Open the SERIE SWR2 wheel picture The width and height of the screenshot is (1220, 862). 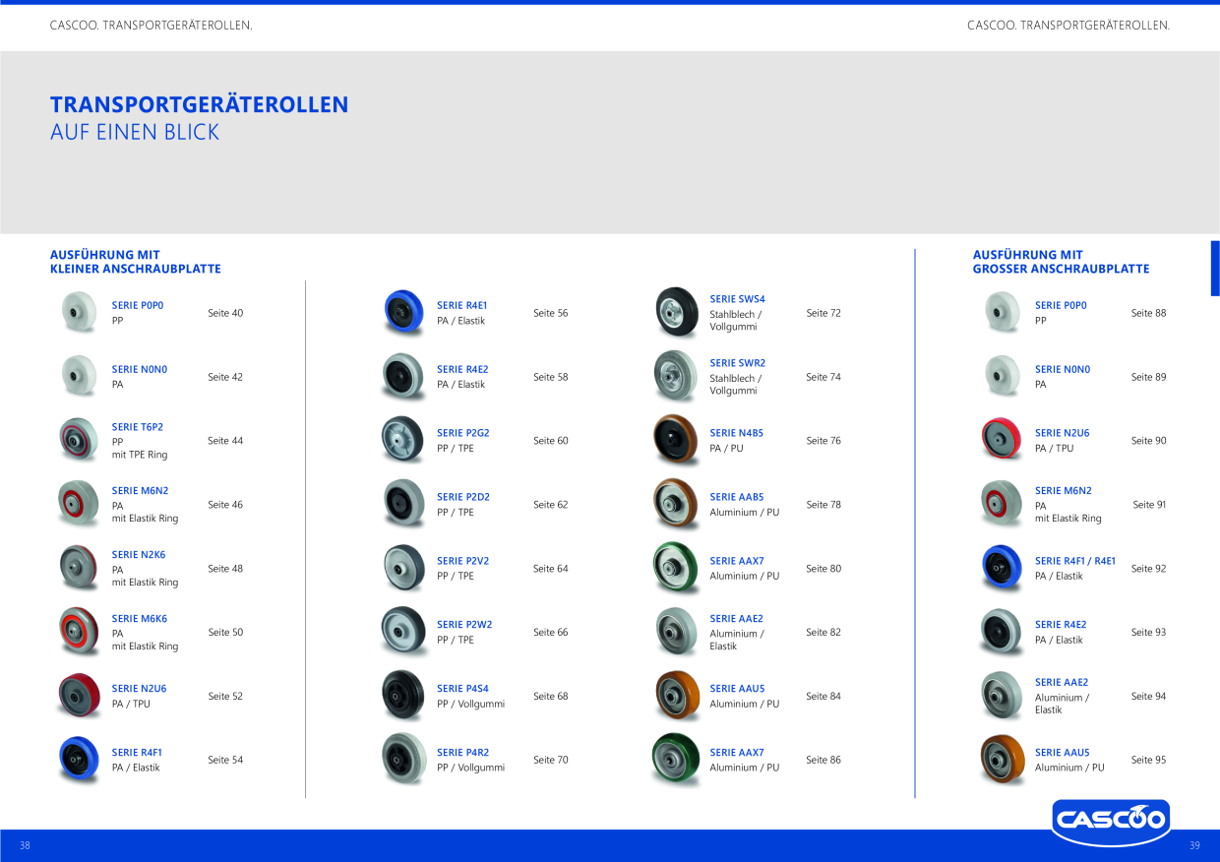pyautogui.click(x=677, y=376)
